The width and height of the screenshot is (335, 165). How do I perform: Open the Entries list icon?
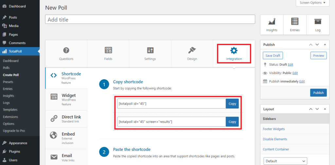[x=295, y=21]
